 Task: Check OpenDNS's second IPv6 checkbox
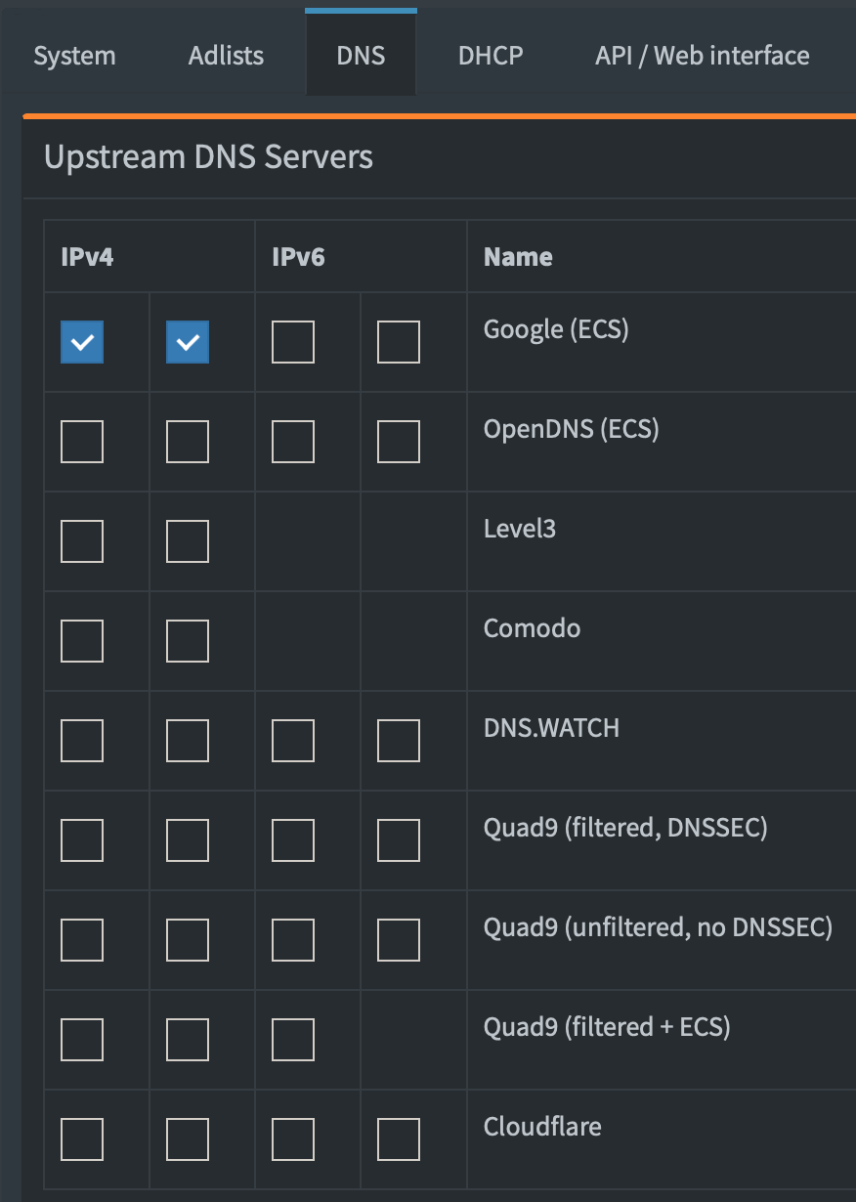399,442
